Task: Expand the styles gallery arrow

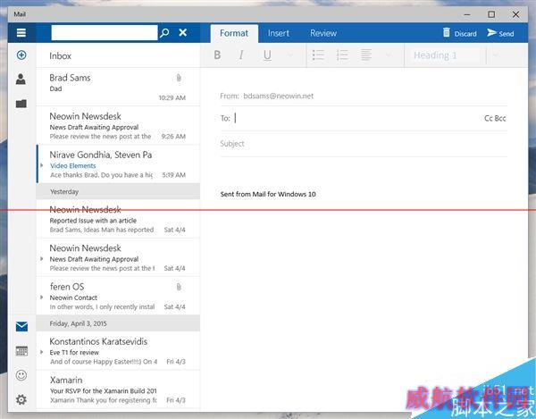Action: (496, 55)
